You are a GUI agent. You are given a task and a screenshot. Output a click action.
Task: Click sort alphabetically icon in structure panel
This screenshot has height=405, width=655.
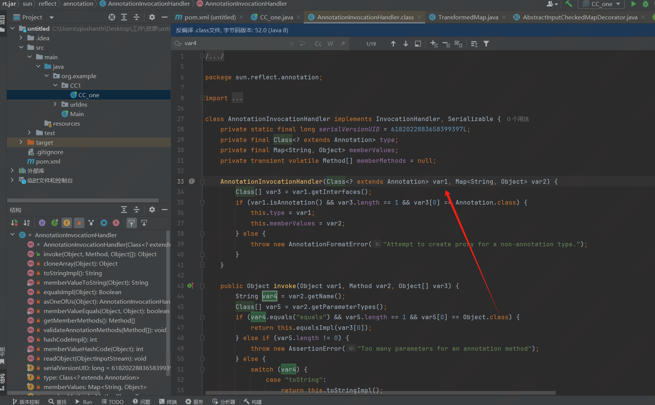(27, 223)
